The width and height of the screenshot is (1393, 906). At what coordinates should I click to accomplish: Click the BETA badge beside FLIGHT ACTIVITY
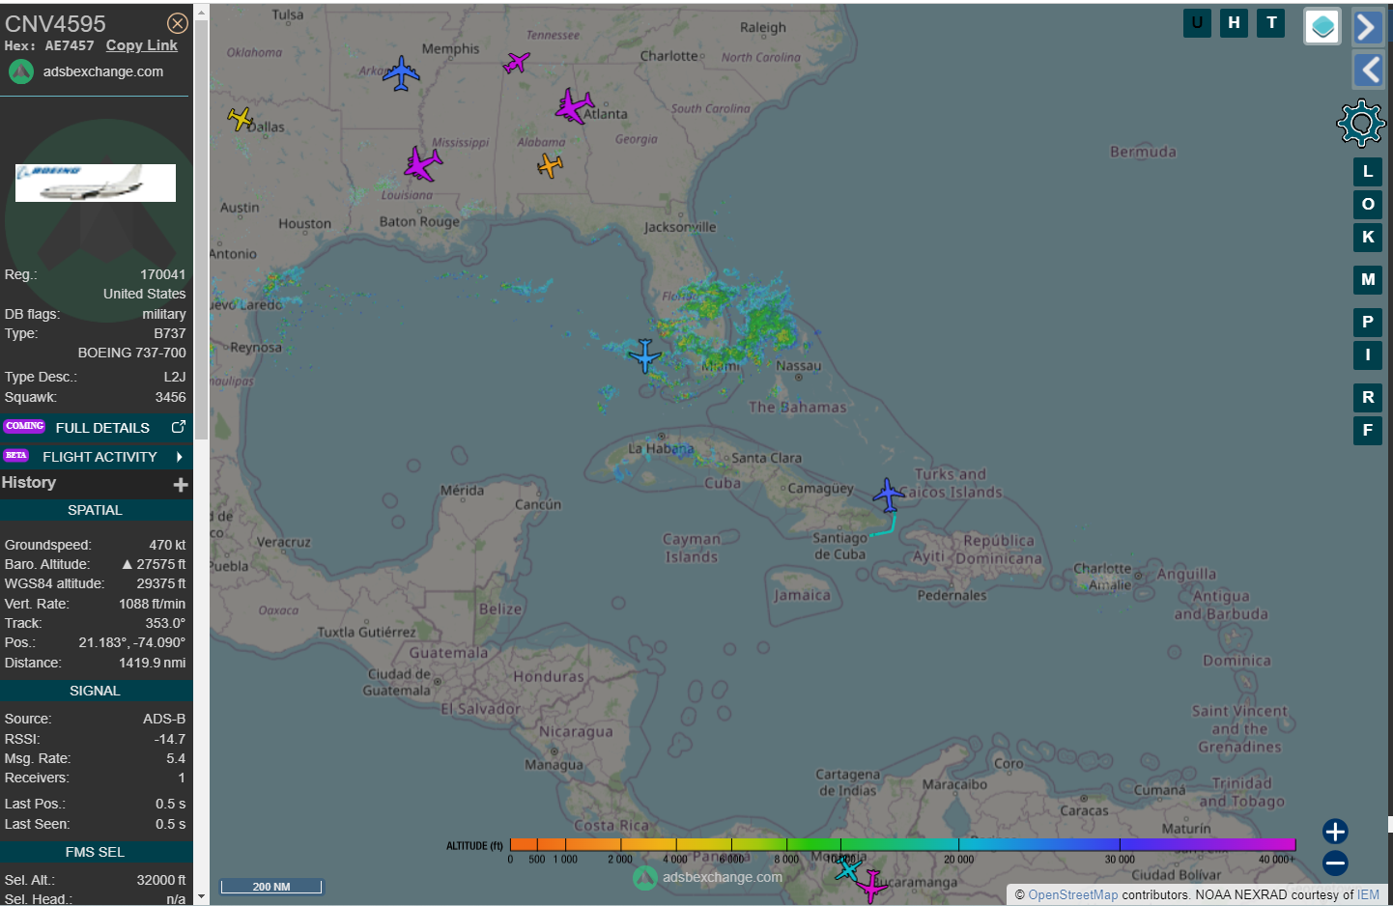(16, 455)
